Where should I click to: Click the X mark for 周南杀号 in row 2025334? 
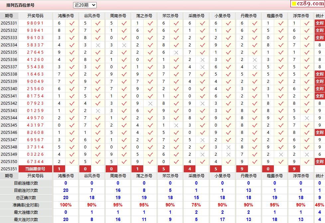tap(124, 45)
